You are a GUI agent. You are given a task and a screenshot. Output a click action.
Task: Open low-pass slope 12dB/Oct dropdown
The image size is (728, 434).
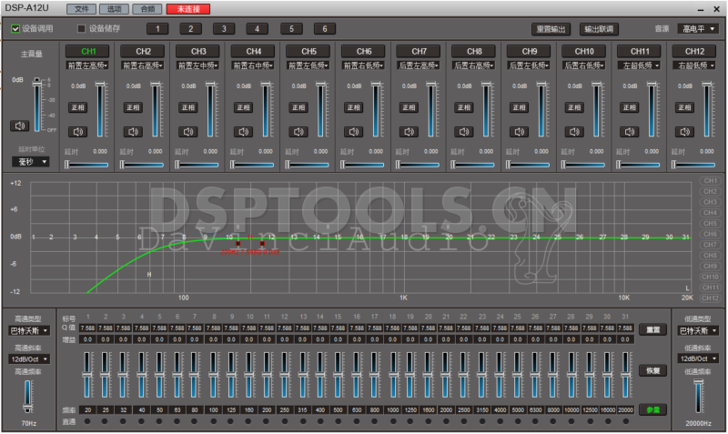(698, 358)
